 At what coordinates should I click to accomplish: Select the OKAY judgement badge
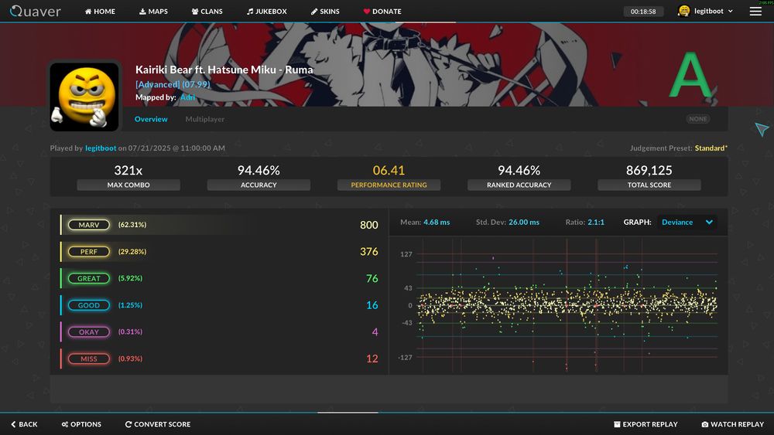tap(89, 332)
